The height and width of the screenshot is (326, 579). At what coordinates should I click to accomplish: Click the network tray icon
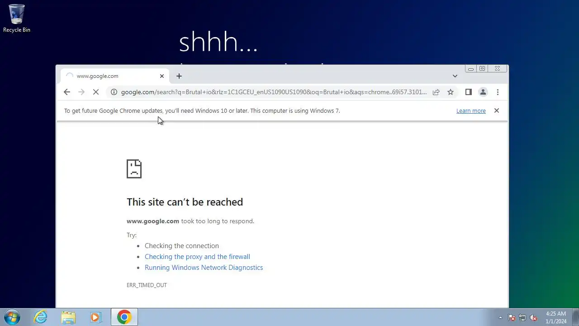tap(522, 317)
